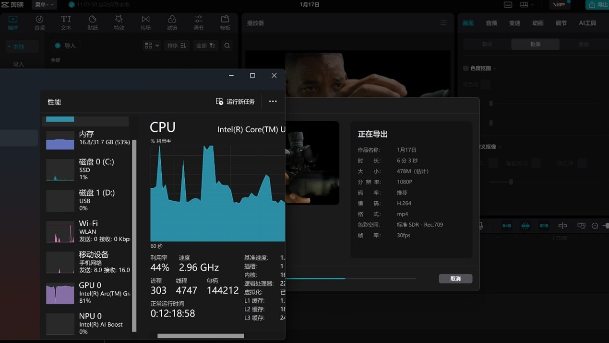Toggle the auto snapping icon in timeline

pos(525,226)
